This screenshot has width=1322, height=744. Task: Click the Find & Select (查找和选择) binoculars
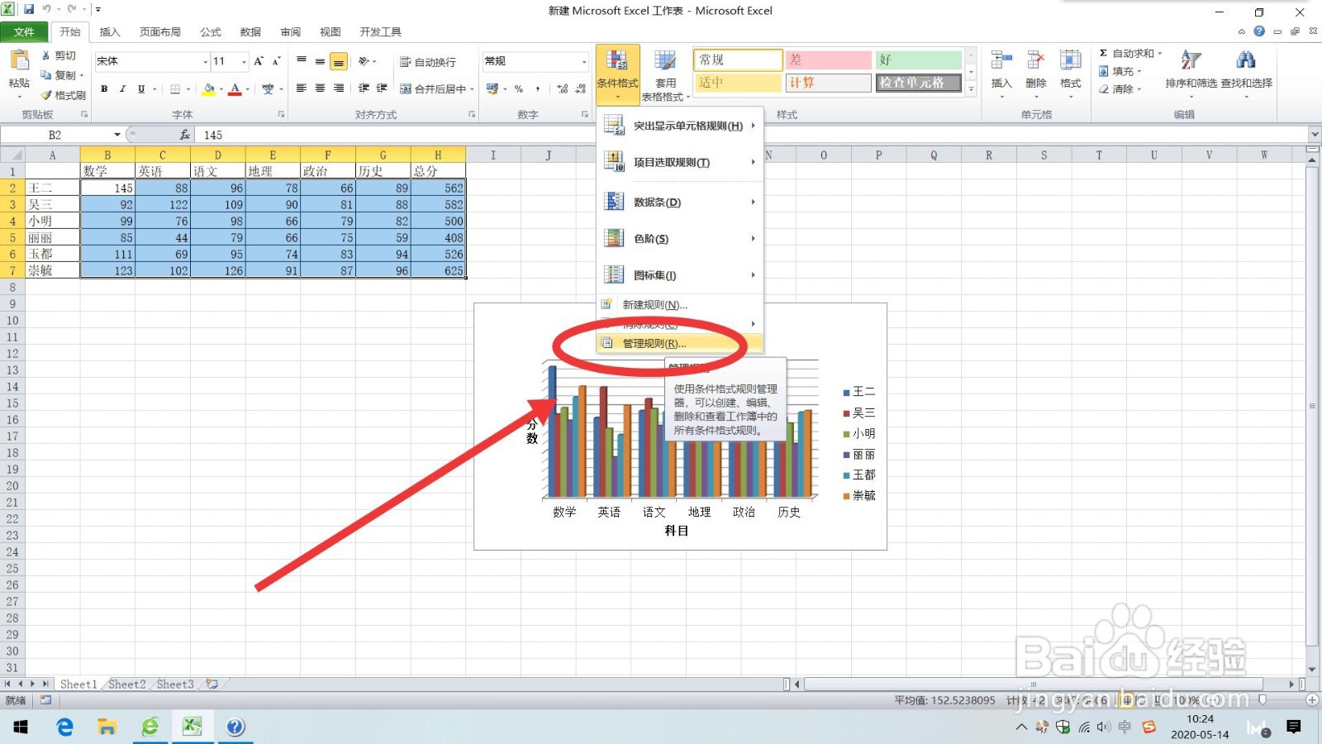tap(1246, 60)
